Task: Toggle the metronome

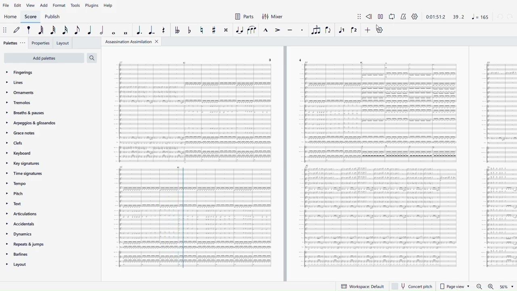Action: 403,17
